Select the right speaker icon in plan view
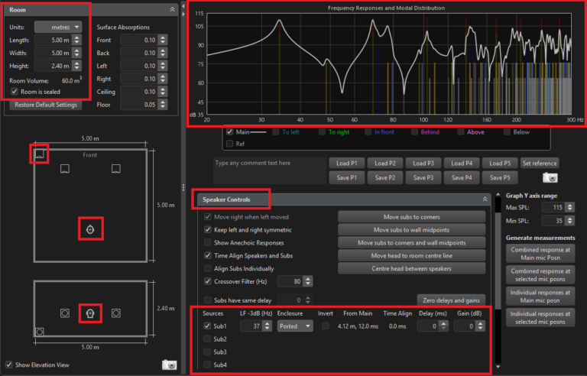 point(115,168)
